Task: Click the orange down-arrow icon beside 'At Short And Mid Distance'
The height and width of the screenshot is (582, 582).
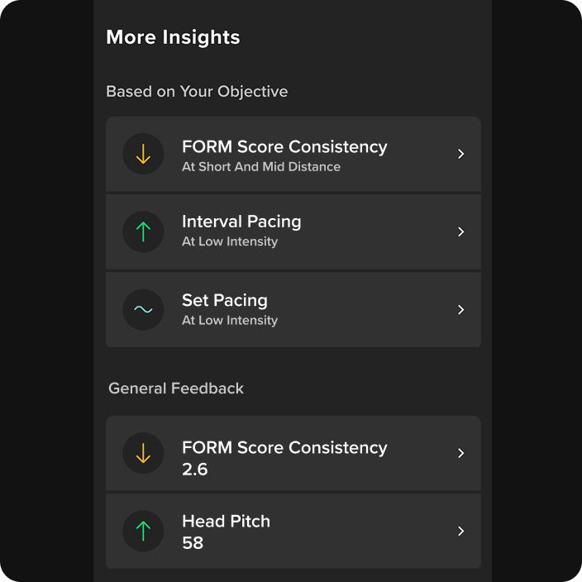Action: 143,154
